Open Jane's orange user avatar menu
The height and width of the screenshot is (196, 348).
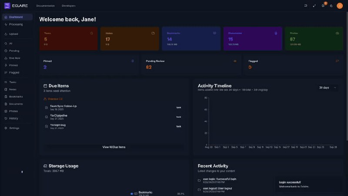[340, 6]
